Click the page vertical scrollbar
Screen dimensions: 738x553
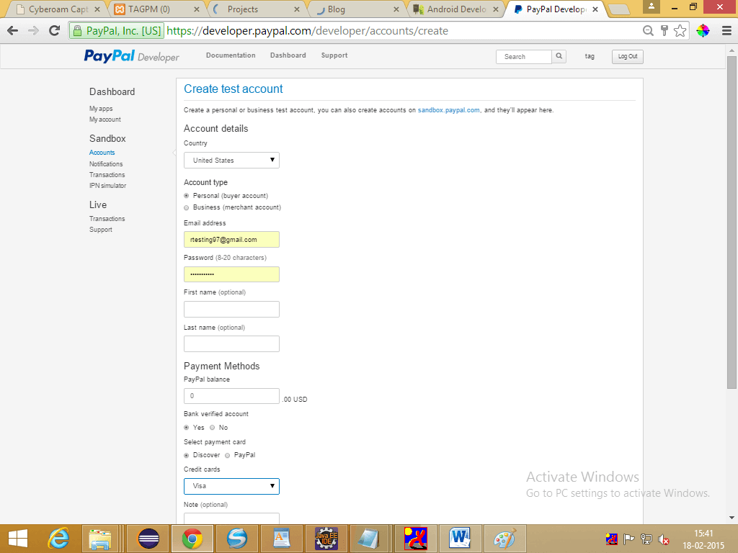coord(732,221)
